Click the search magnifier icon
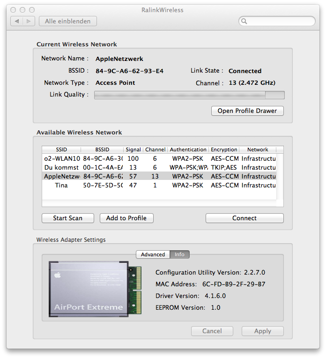The width and height of the screenshot is (326, 358). [x=244, y=22]
